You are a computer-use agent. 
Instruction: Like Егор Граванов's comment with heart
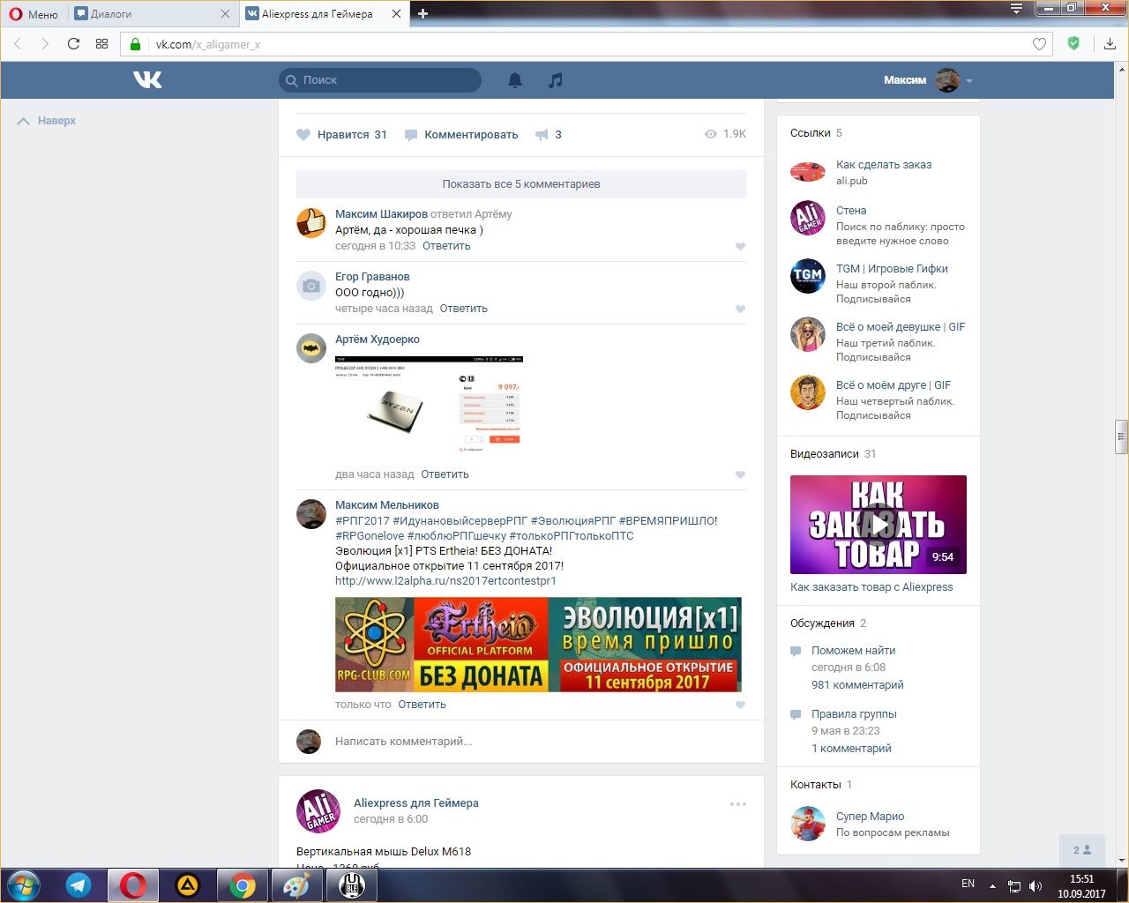740,310
